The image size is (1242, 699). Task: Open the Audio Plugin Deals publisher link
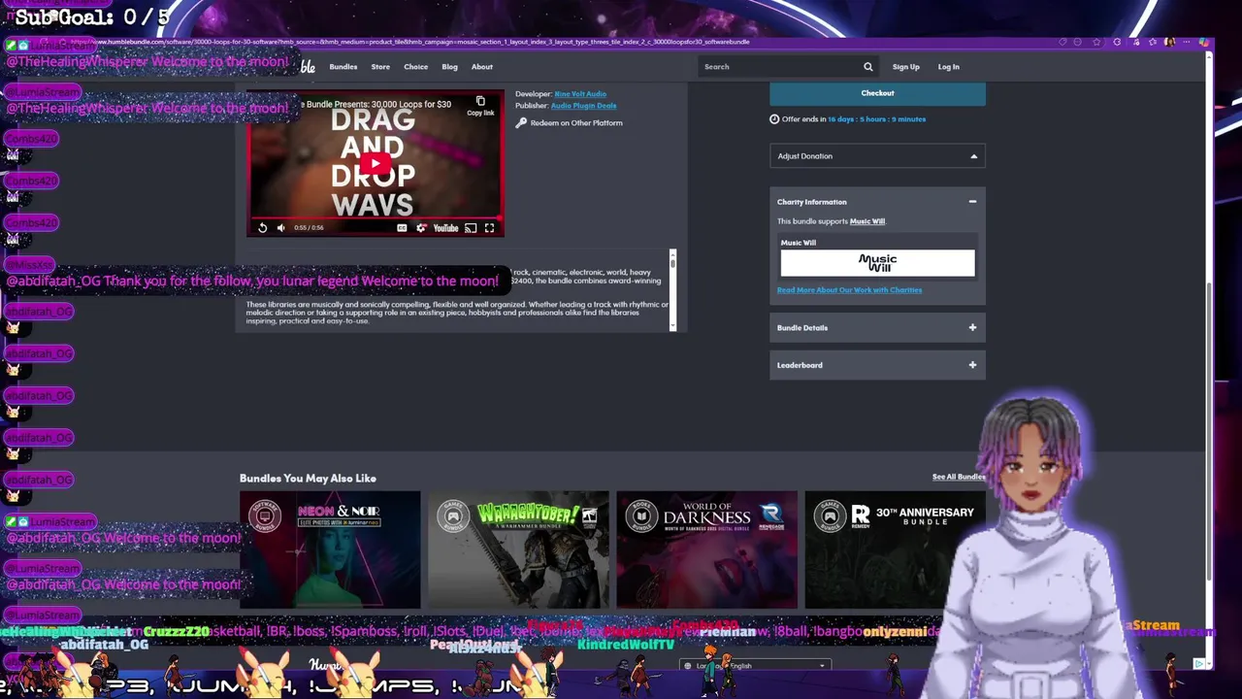(x=583, y=106)
